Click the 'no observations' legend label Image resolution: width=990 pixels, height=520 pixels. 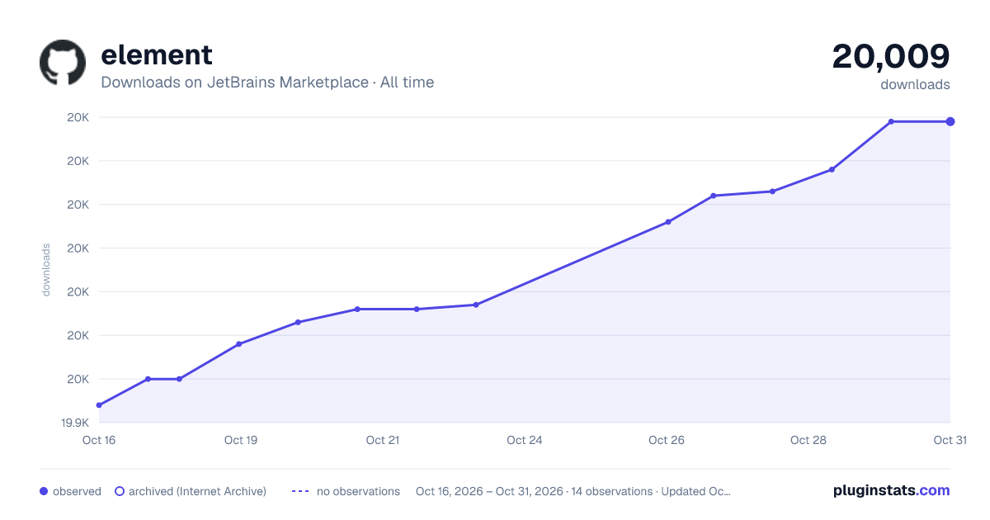coord(358,491)
